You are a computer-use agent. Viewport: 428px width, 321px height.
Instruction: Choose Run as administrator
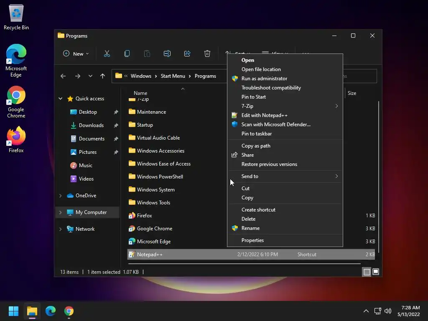(x=285, y=79)
